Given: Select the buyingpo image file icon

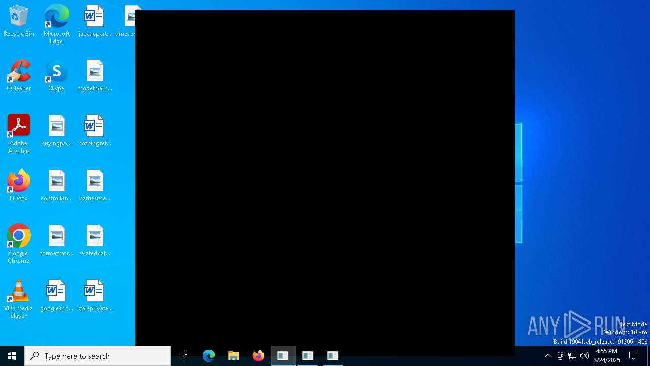Looking at the screenshot, I should click(x=56, y=131).
